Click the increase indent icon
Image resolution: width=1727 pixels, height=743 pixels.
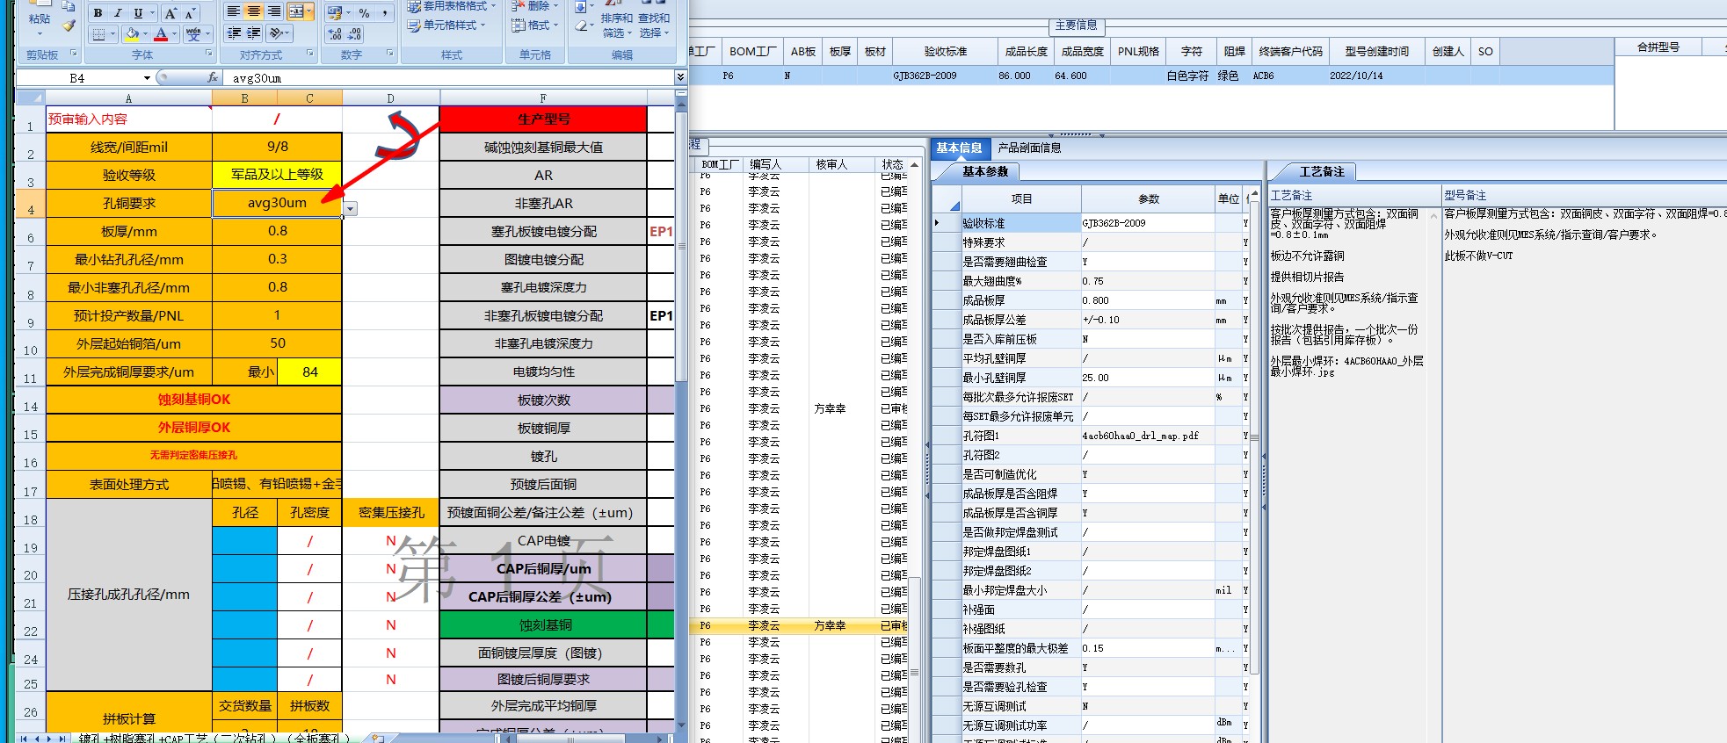pos(254,32)
